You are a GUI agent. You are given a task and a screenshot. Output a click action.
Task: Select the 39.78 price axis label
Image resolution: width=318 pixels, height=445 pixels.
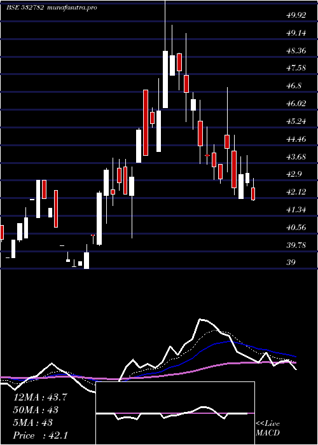click(x=296, y=245)
